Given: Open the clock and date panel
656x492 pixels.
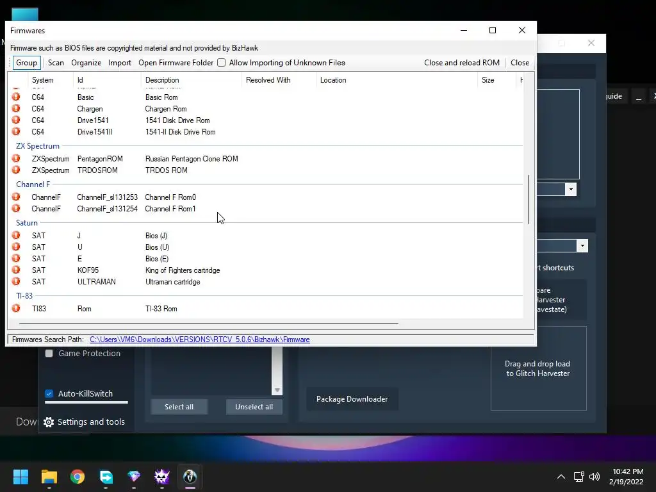Looking at the screenshot, I should click(627, 477).
